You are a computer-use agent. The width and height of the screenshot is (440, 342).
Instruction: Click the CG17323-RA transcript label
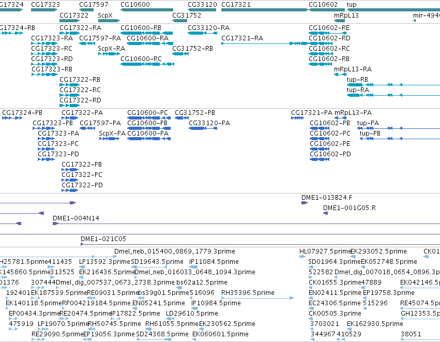[52, 38]
